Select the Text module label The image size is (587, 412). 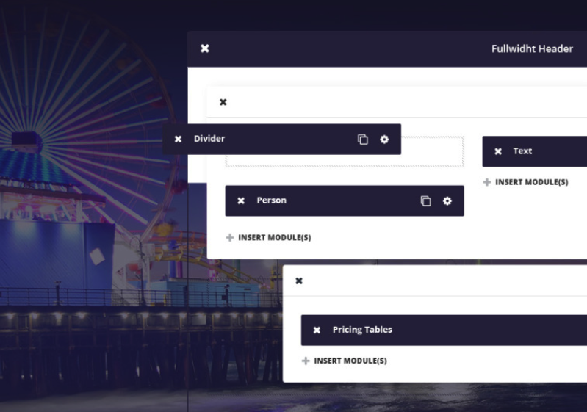pos(522,151)
